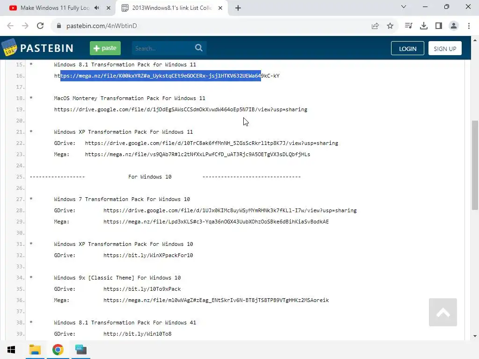
Task: Click the line 28 GDrive link for Windows 7 pack
Action: pyautogui.click(x=230, y=210)
